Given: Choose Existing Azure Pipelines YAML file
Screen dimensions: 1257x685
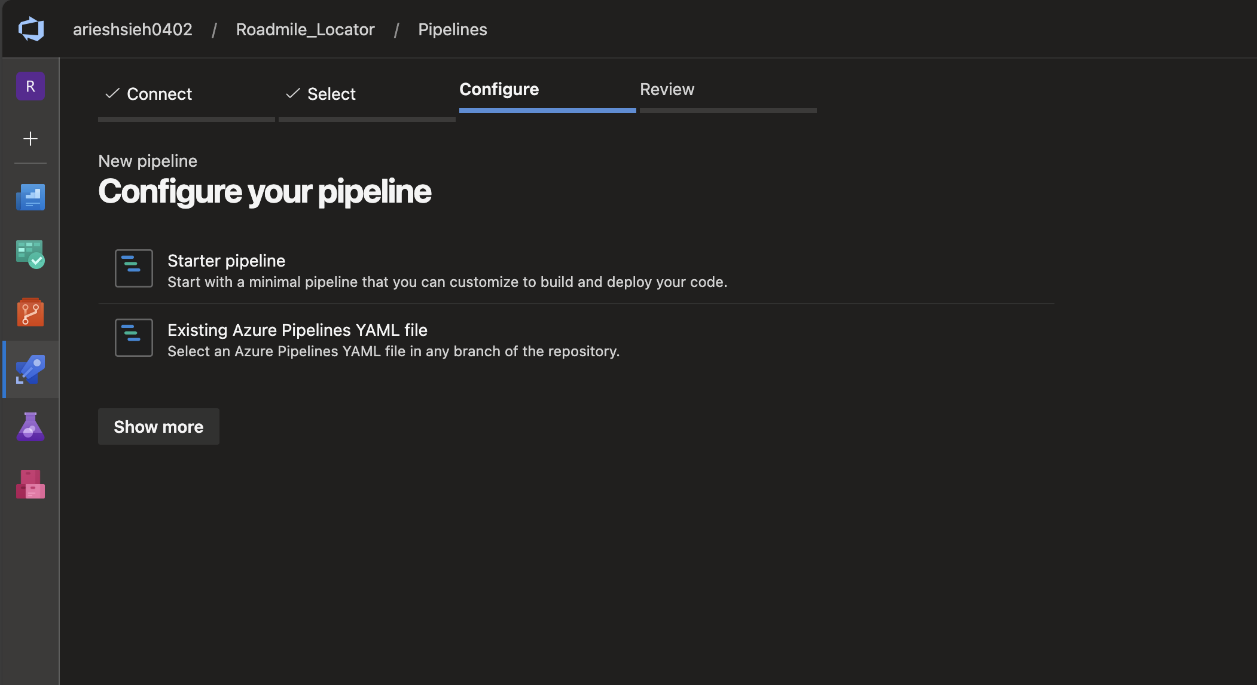Looking at the screenshot, I should 297,330.
